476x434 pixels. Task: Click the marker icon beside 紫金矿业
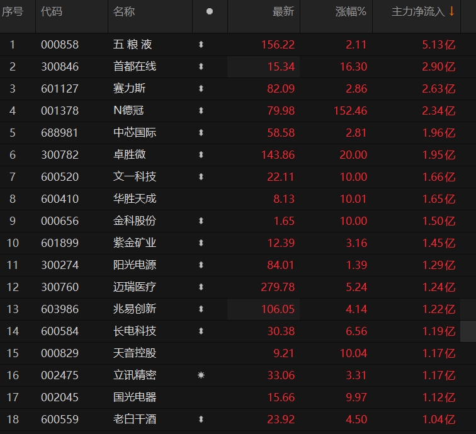pyautogui.click(x=201, y=243)
